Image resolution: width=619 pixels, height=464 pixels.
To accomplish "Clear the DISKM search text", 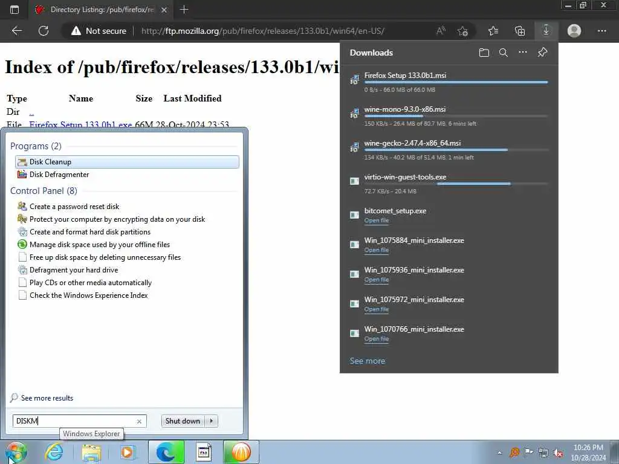I will click(139, 421).
